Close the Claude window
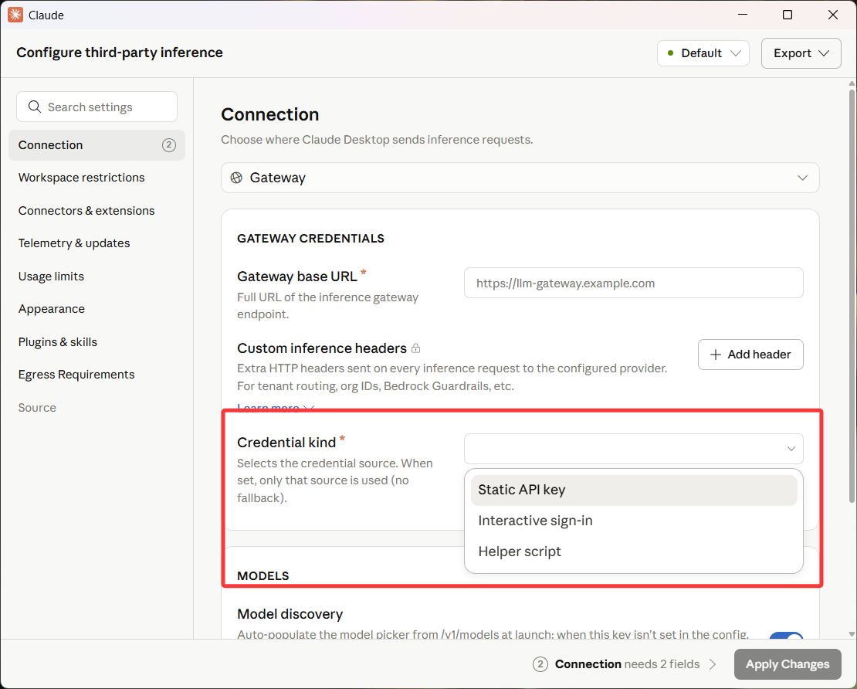The image size is (857, 689). tap(832, 15)
